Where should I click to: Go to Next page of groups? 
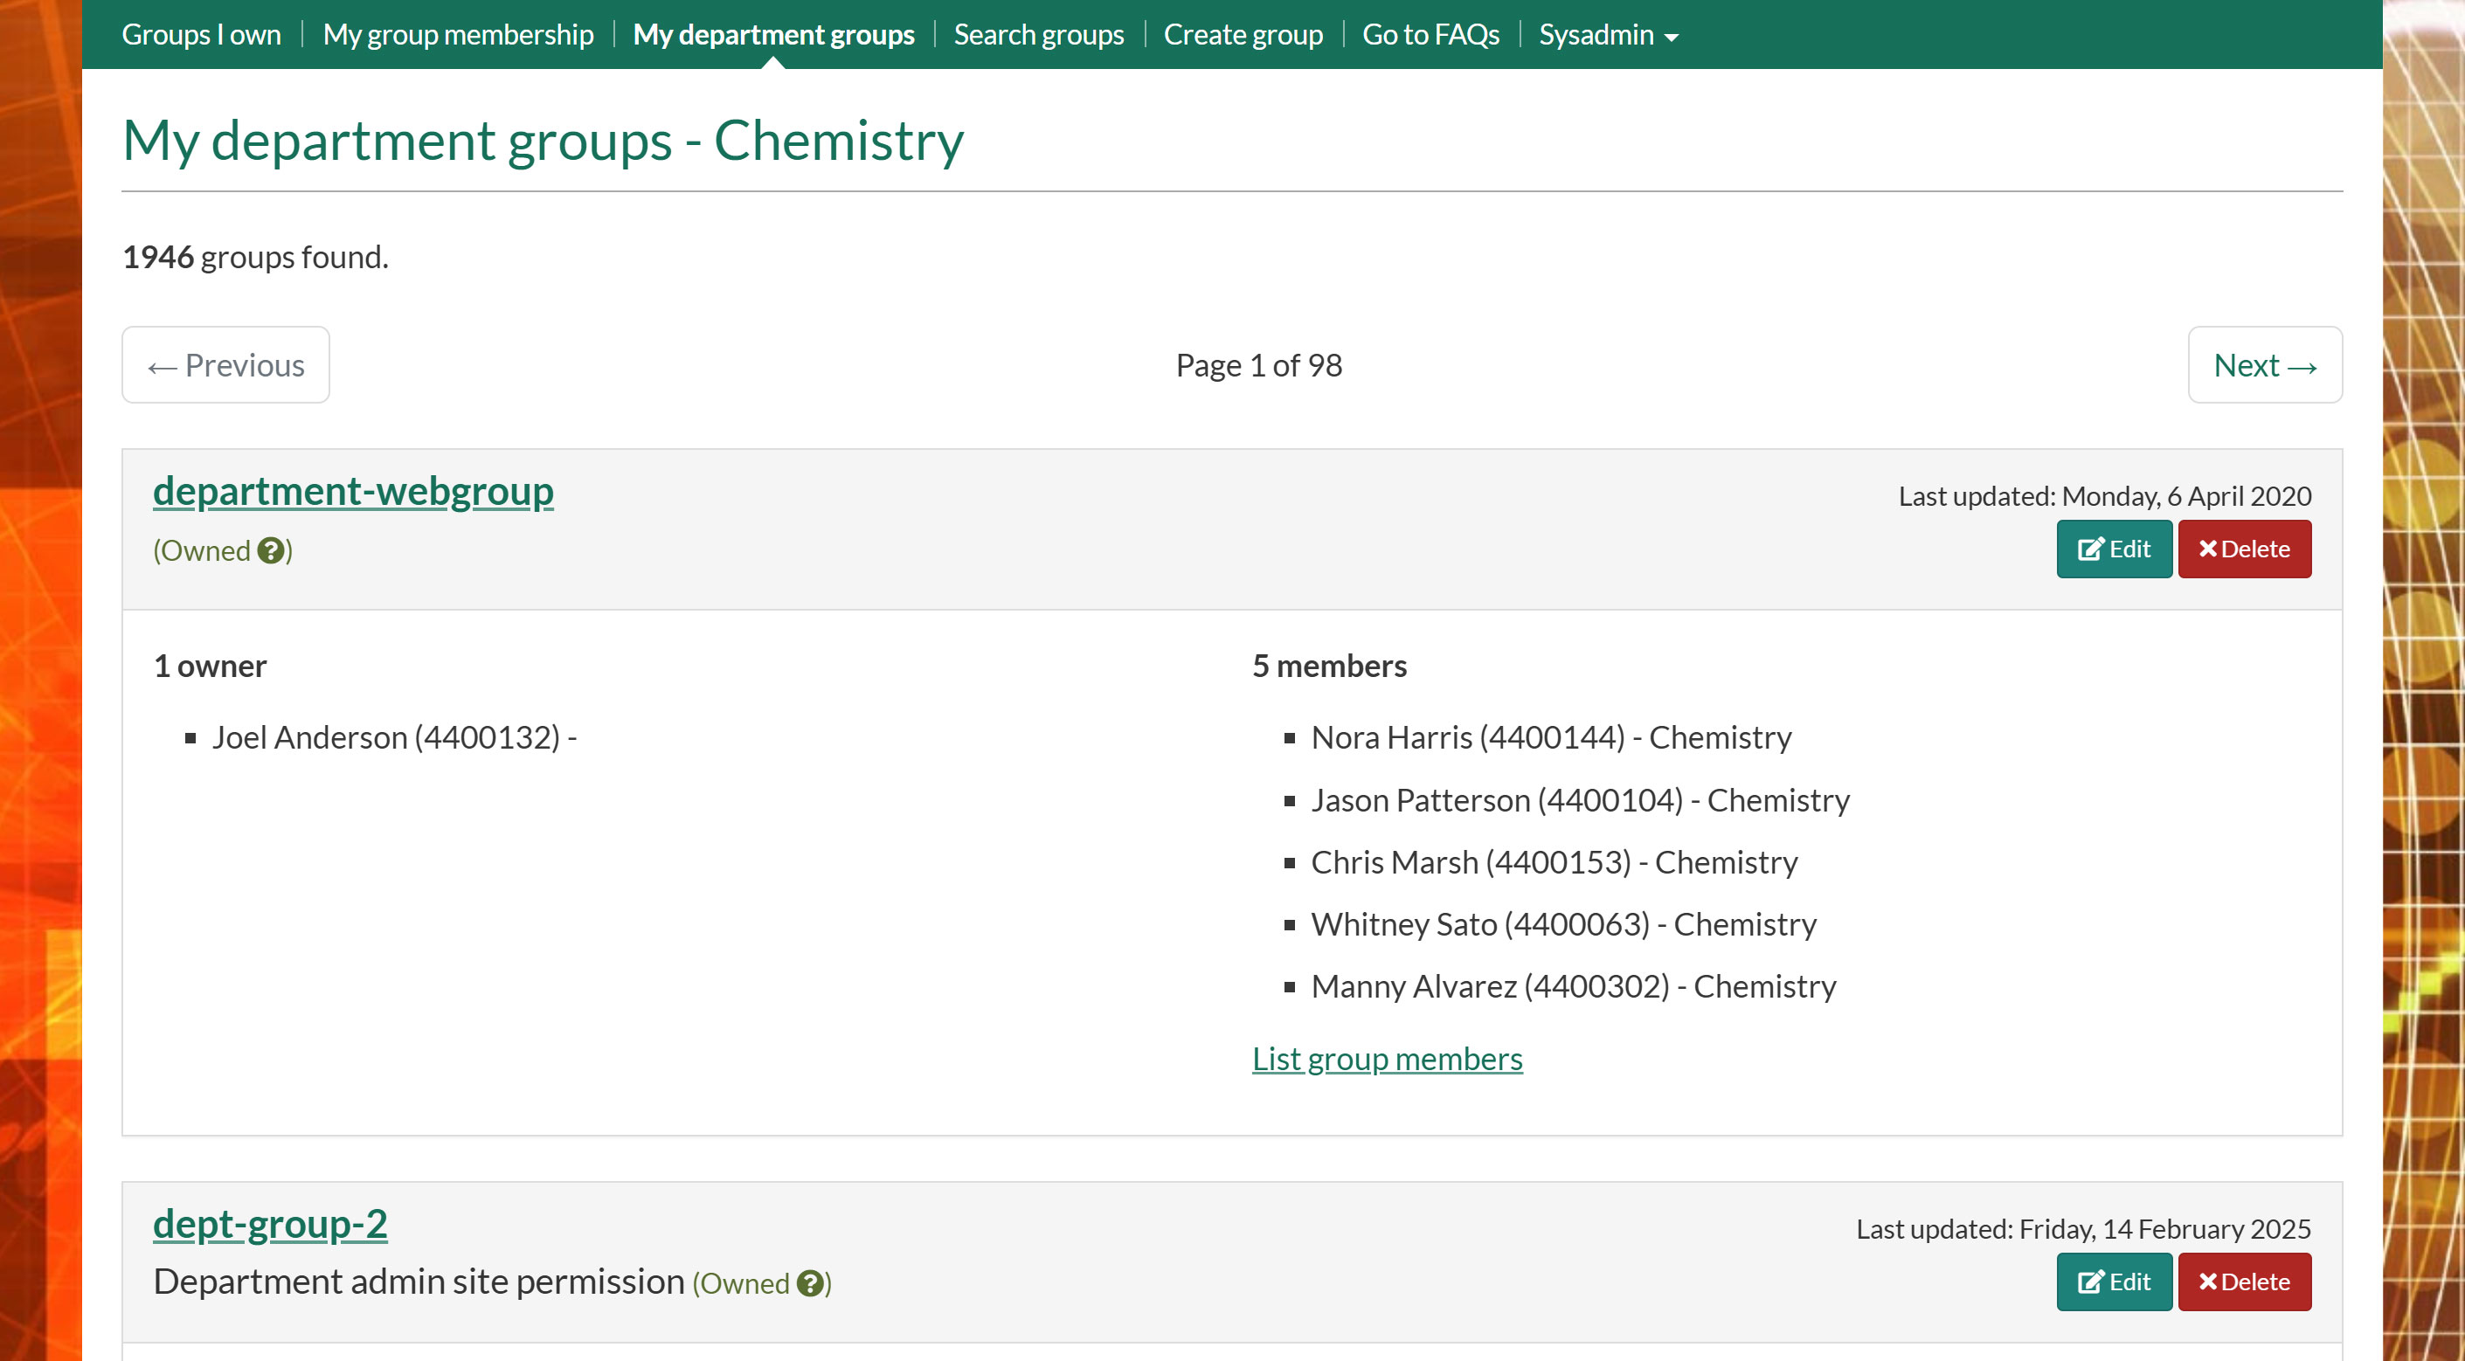(x=2264, y=365)
